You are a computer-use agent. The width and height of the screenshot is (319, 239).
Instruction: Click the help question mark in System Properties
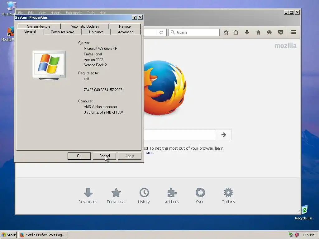(135, 17)
